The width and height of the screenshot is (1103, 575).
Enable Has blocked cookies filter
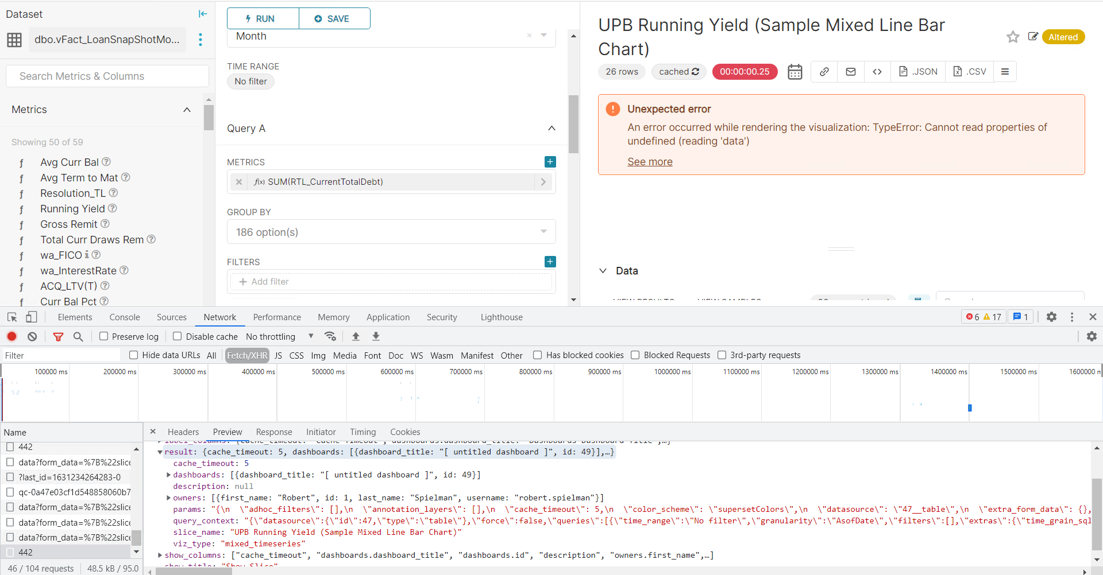[x=538, y=355]
